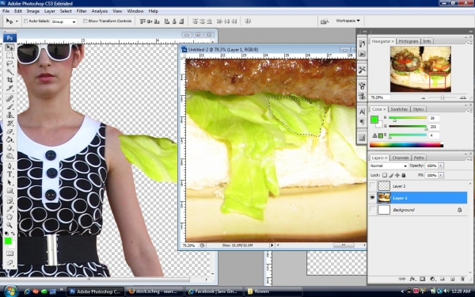Image resolution: width=475 pixels, height=297 pixels.
Task: Select the Crop tool
Action: point(9,80)
